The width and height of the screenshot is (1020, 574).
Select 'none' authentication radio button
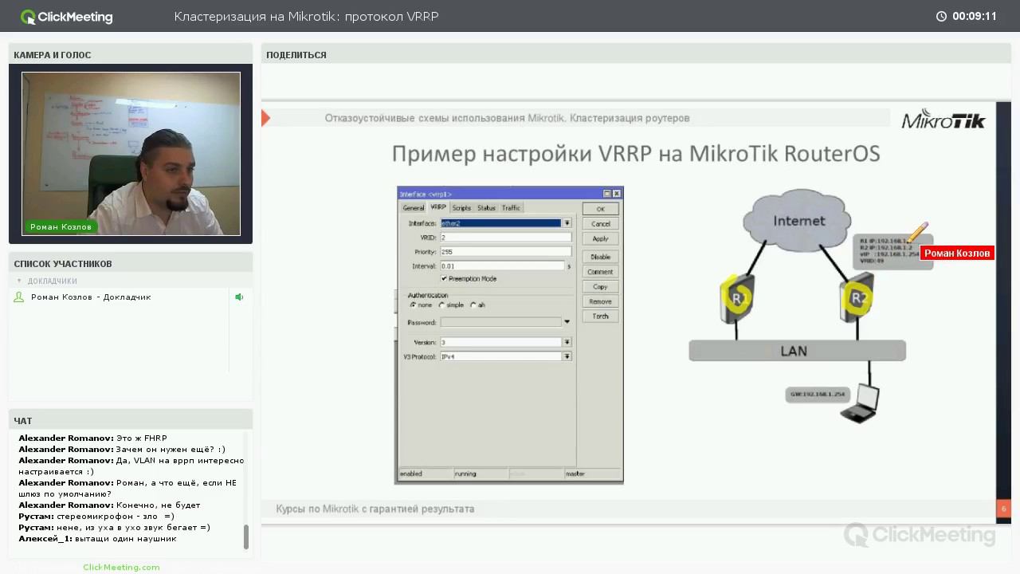point(413,305)
